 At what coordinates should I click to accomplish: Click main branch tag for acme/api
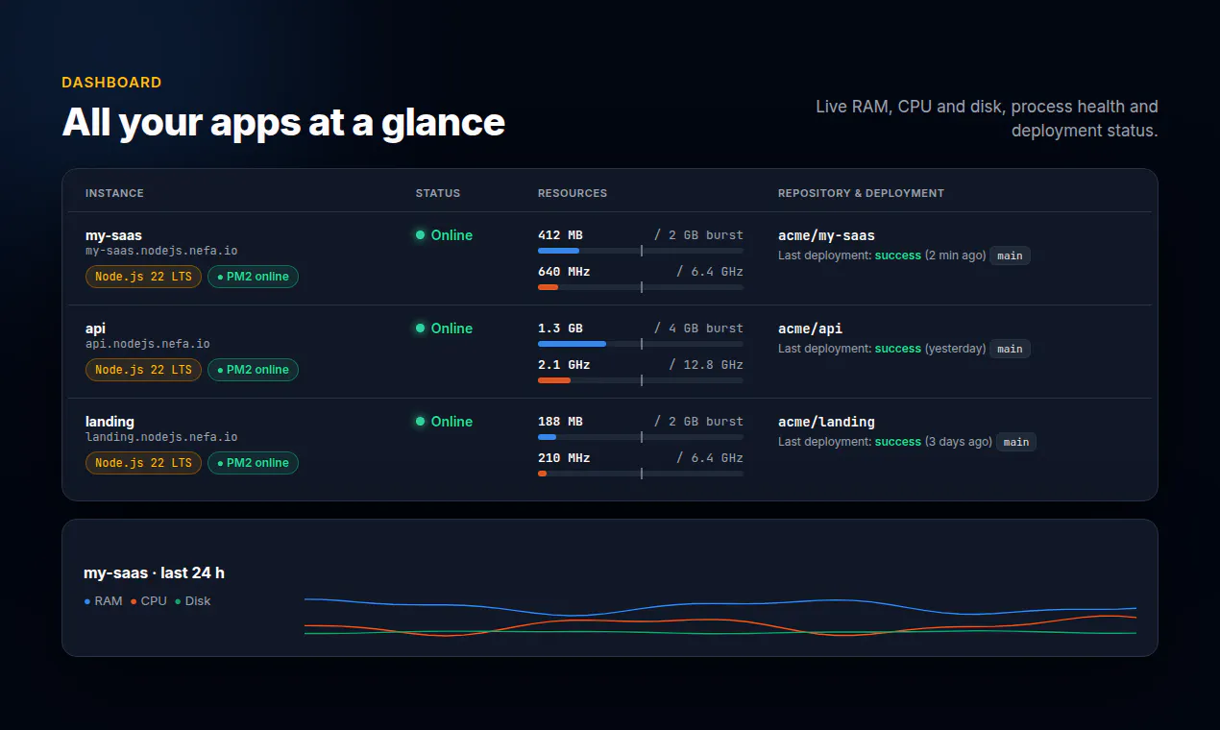coord(1010,349)
